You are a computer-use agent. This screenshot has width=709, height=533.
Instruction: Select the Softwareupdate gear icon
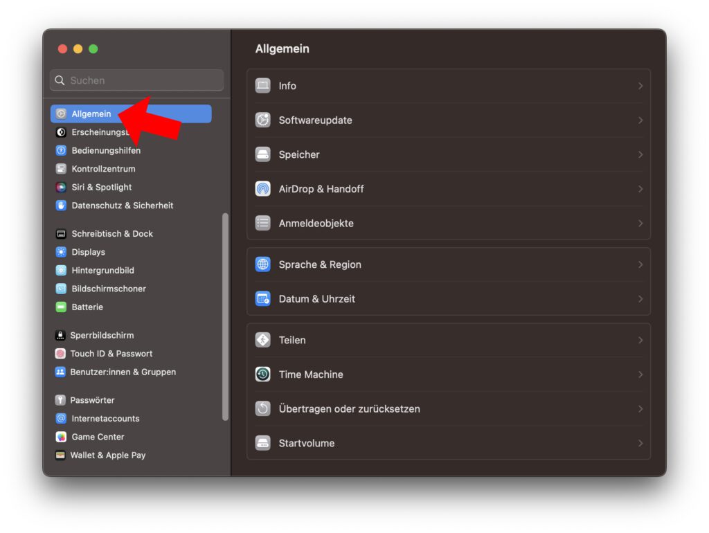tap(262, 120)
